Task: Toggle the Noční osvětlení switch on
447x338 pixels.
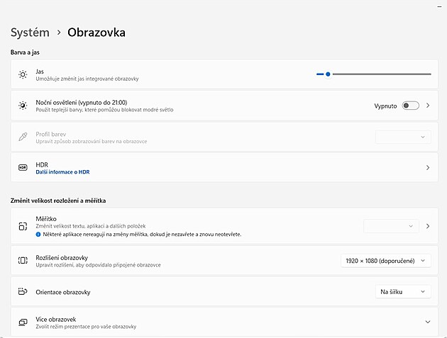Action: click(x=410, y=106)
